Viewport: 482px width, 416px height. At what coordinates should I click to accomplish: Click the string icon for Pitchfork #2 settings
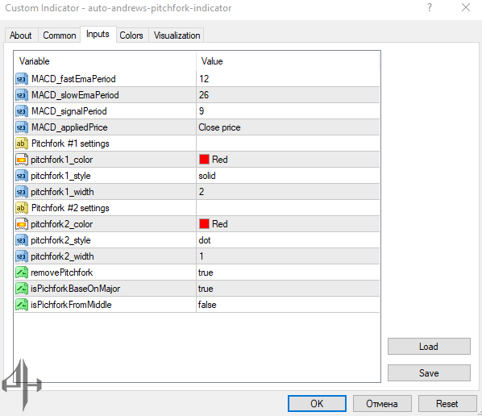pyautogui.click(x=22, y=208)
